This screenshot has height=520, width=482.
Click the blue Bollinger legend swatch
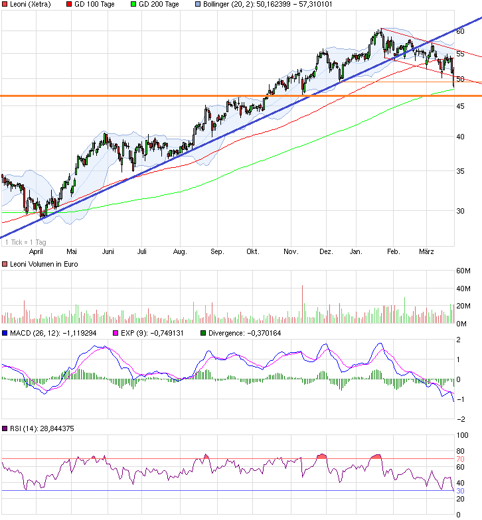198,5
